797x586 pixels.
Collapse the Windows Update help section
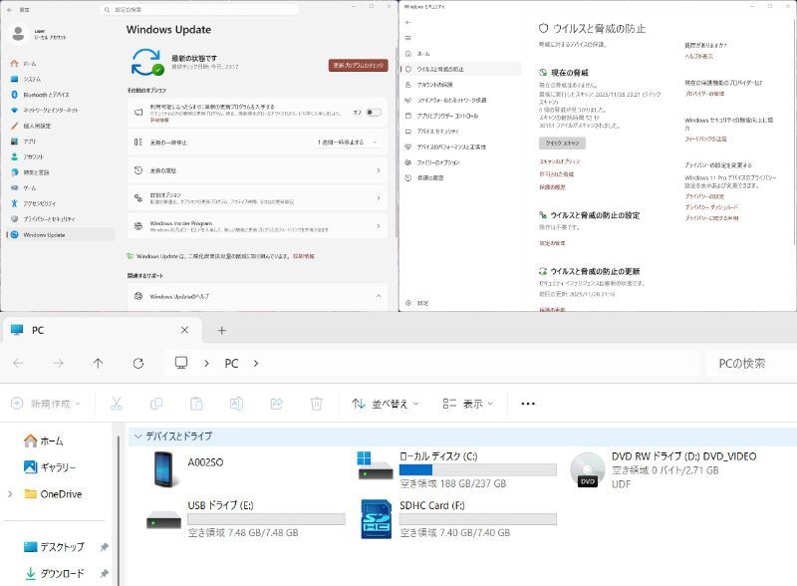tap(379, 296)
